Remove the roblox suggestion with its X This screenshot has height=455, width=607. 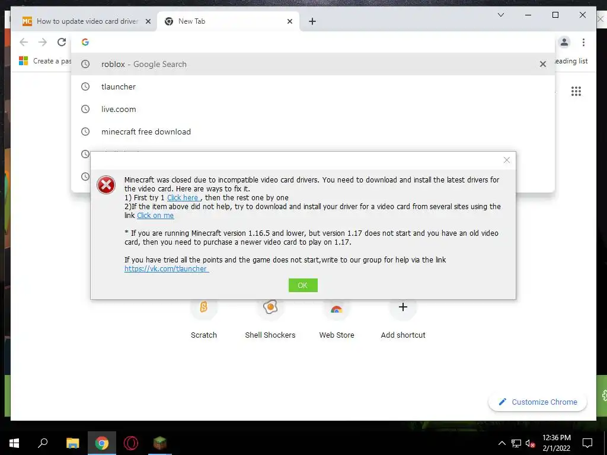point(543,64)
